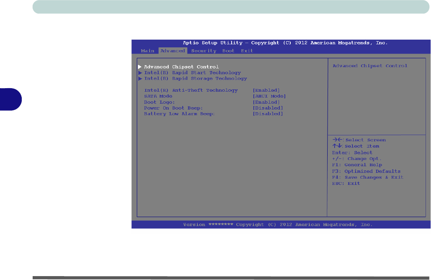The width and height of the screenshot is (431, 280).
Task: Open Intel(R) Rapid Storage Technology entry
Action: [195, 78]
